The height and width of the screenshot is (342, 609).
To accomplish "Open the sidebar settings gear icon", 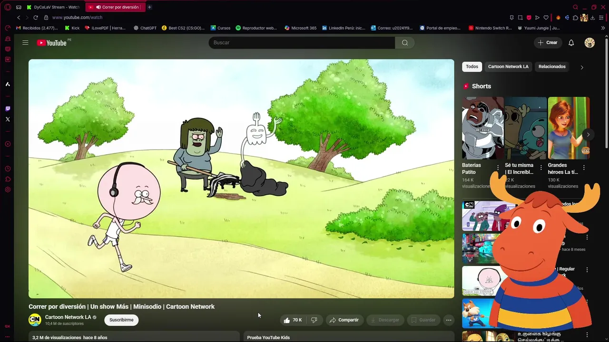I will coord(8,190).
